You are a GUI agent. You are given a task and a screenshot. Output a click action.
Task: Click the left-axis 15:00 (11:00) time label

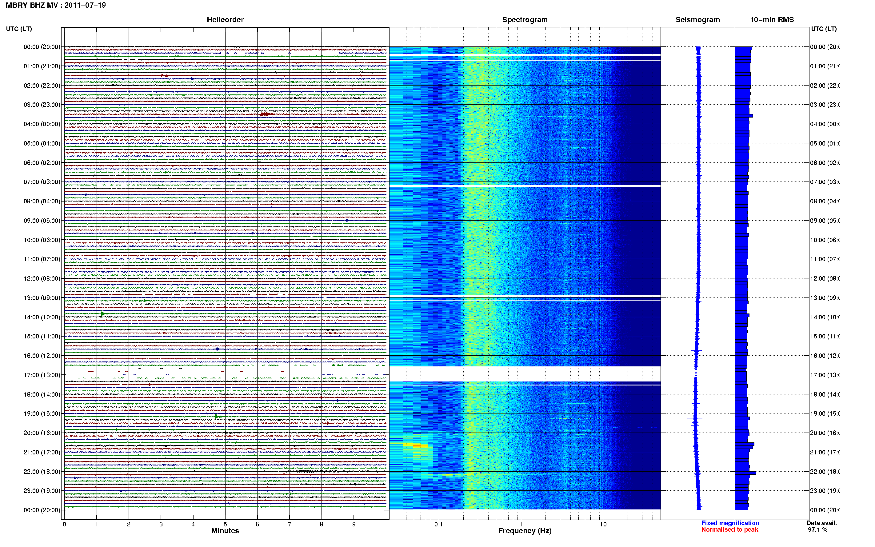(42, 337)
